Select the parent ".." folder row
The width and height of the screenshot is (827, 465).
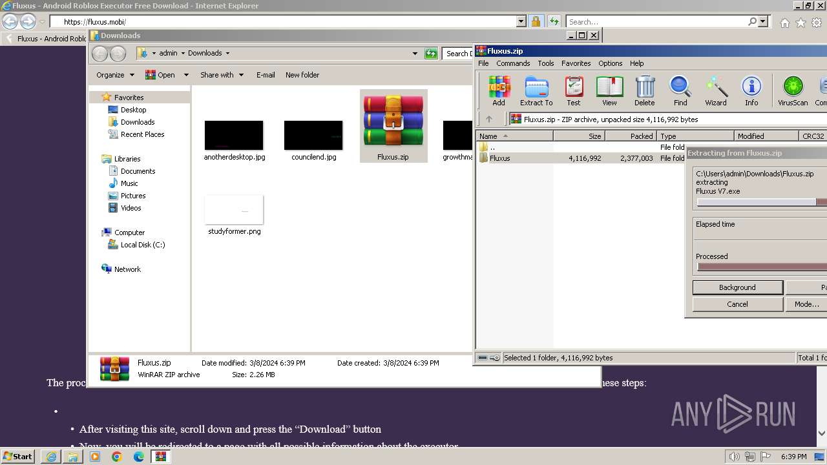tap(492, 147)
